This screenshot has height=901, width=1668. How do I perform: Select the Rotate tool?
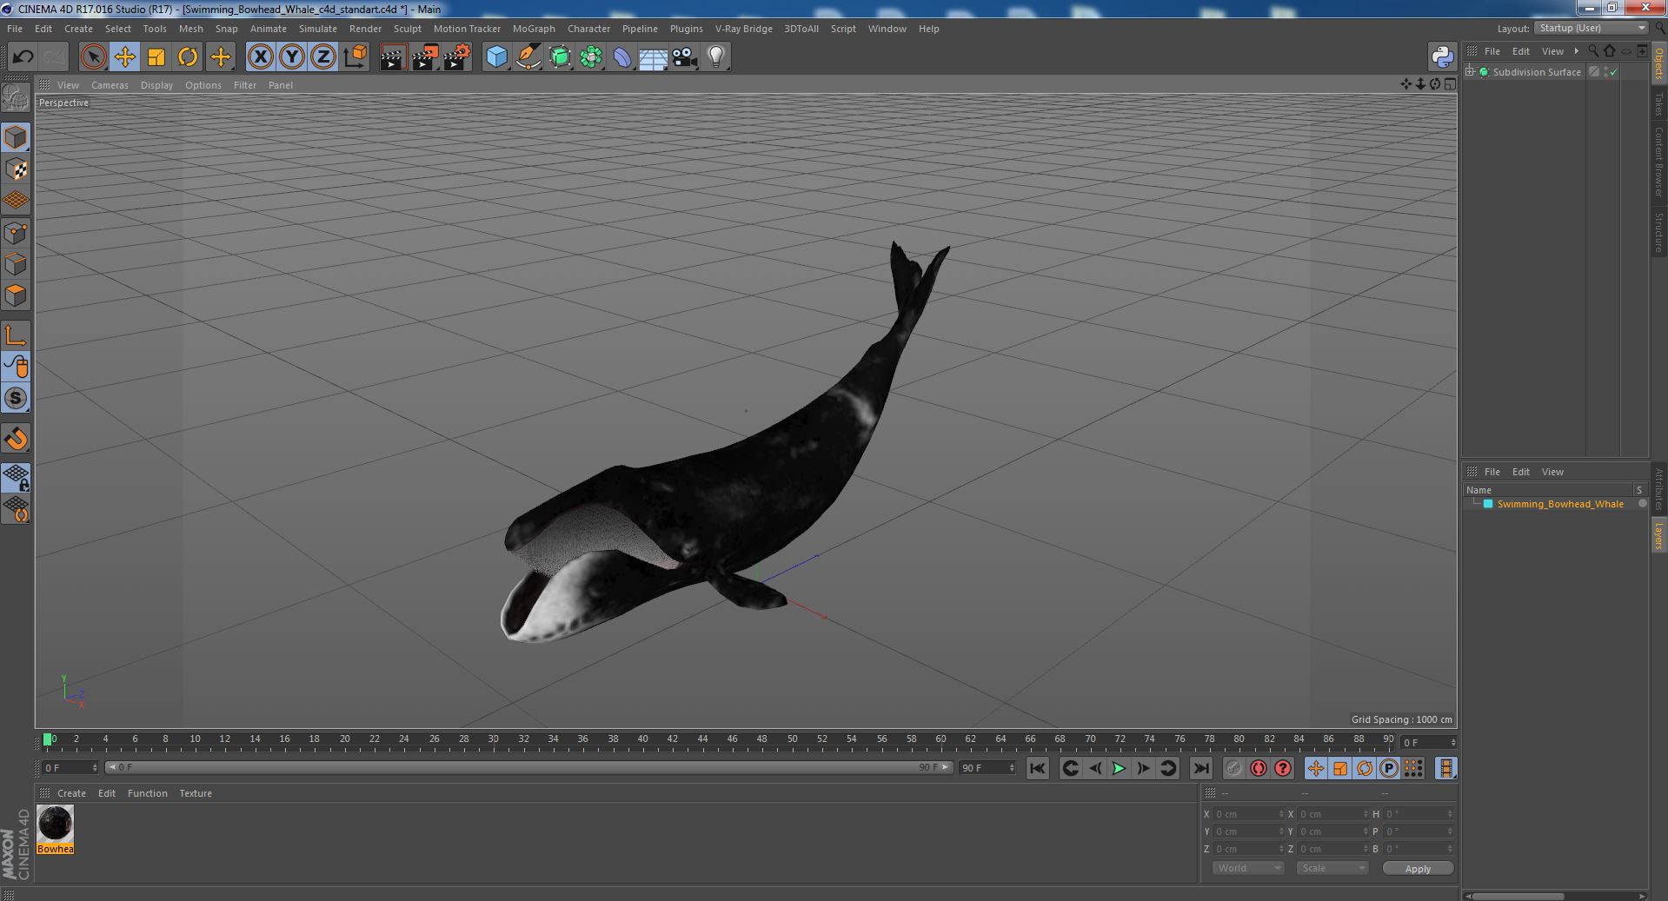[x=188, y=57]
